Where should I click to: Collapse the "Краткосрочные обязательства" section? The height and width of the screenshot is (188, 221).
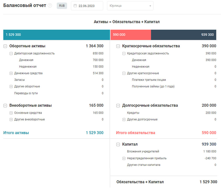click(118, 46)
